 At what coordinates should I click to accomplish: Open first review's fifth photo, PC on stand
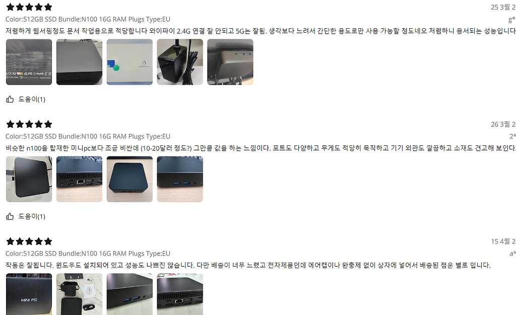coord(230,62)
